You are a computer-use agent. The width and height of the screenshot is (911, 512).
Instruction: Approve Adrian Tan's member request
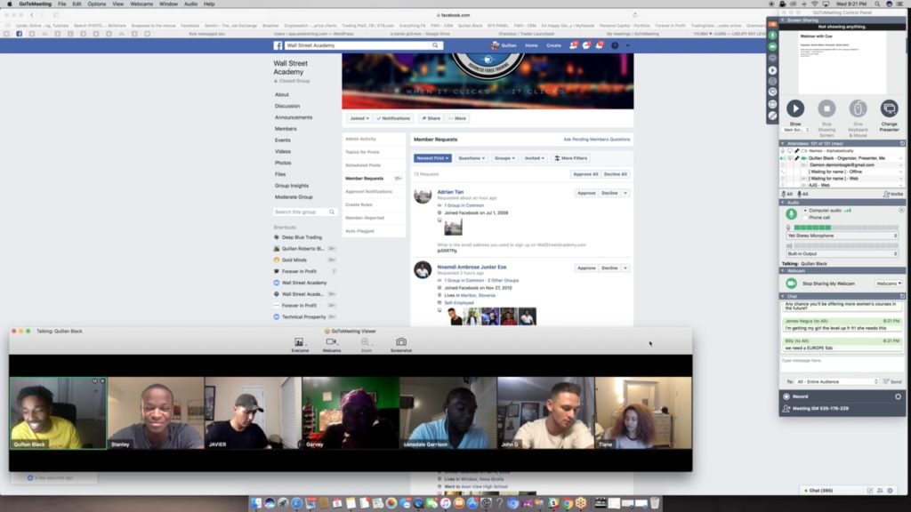pos(586,193)
